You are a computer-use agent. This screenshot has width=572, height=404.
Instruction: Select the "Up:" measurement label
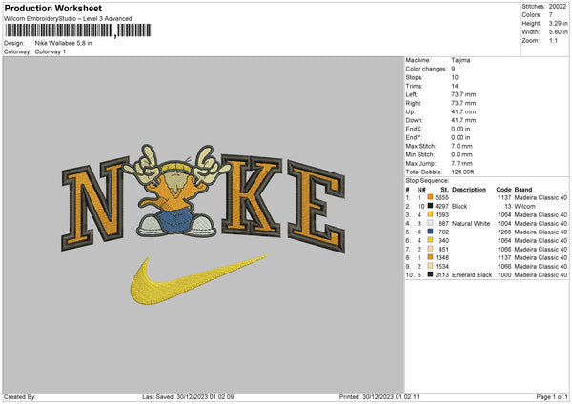coord(410,111)
